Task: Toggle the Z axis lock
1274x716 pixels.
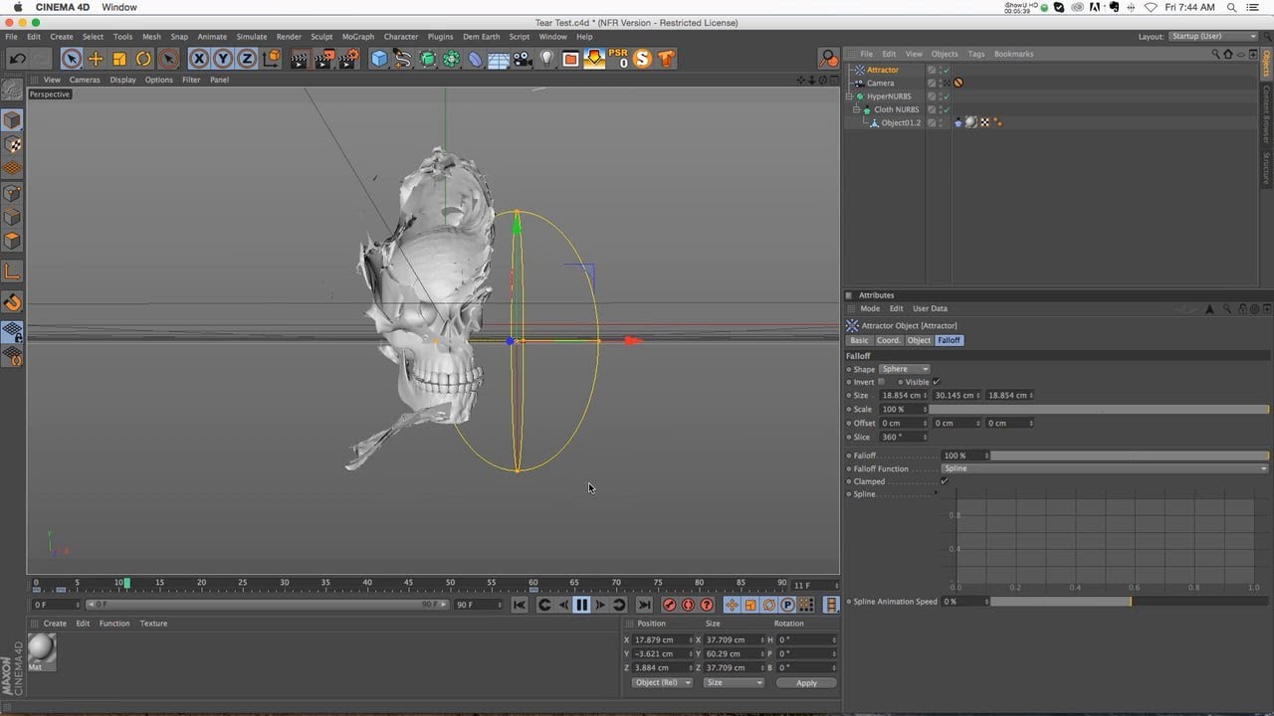Action: click(247, 60)
